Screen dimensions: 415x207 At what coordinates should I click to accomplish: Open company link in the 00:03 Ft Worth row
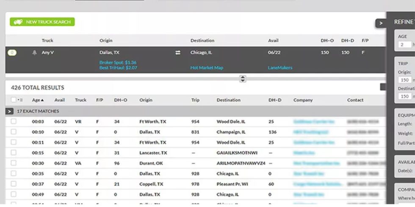314,122
